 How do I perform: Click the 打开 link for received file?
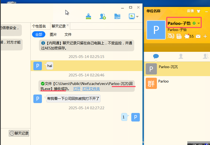click(x=77, y=89)
